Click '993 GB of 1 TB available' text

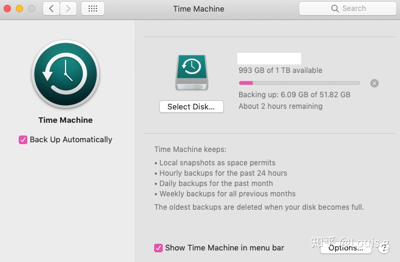coord(280,71)
